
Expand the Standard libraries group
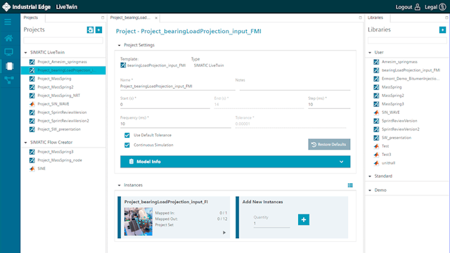coord(370,176)
